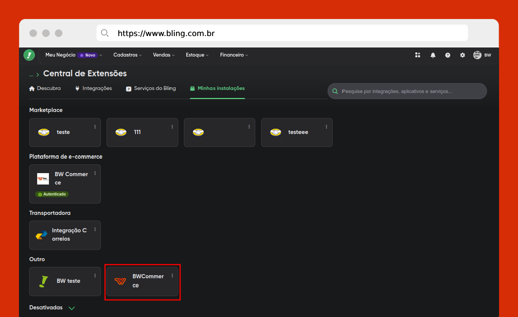
Task: Click the help question mark icon
Action: pyautogui.click(x=448, y=55)
